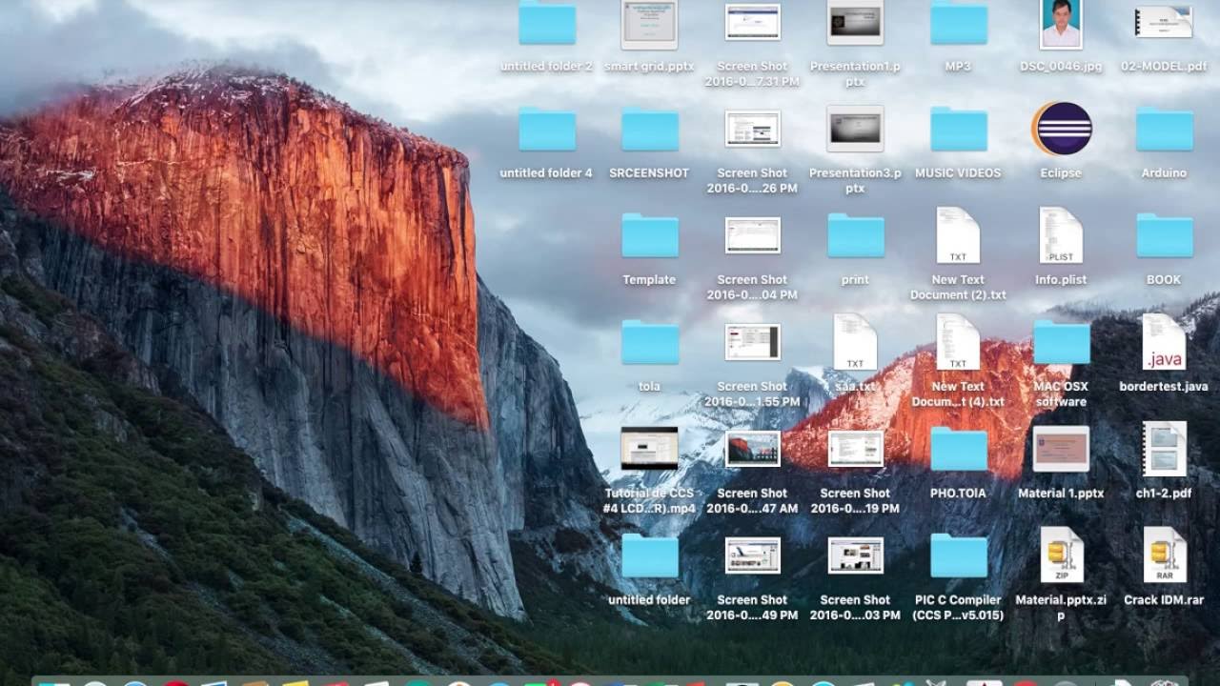
Task: Click the Screen Shot ending 7.31 PM
Action: pos(753,22)
